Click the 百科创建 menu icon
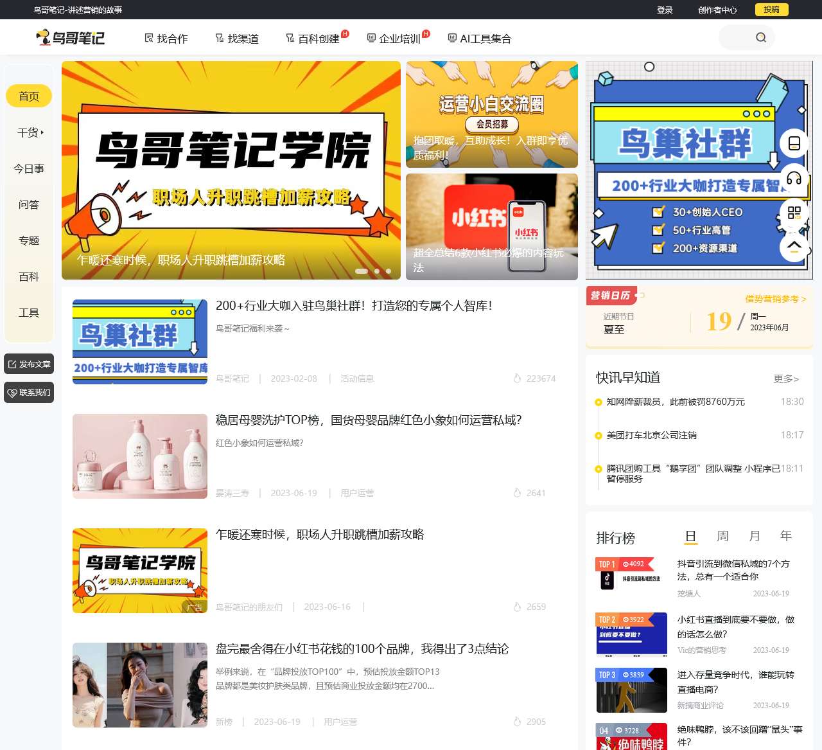 coord(290,38)
